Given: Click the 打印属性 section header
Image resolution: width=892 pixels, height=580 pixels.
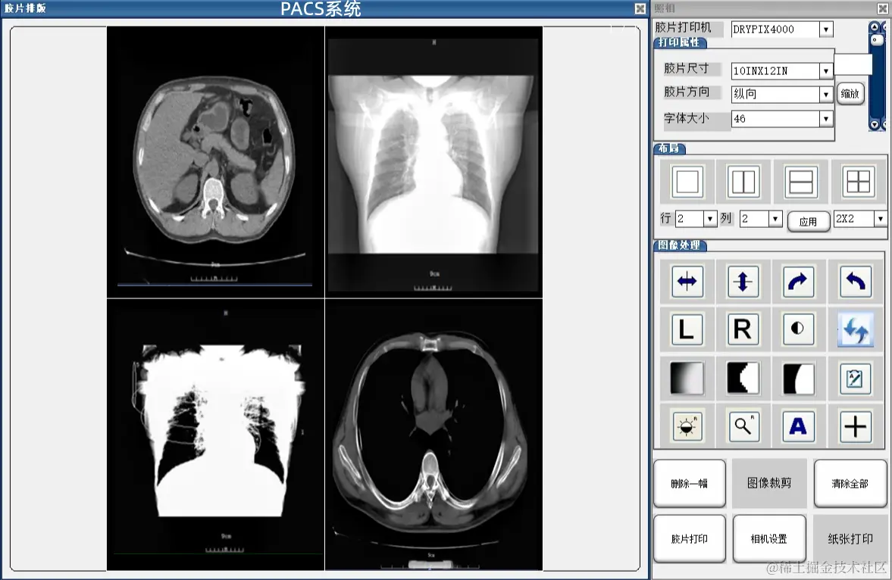Looking at the screenshot, I should pos(680,42).
